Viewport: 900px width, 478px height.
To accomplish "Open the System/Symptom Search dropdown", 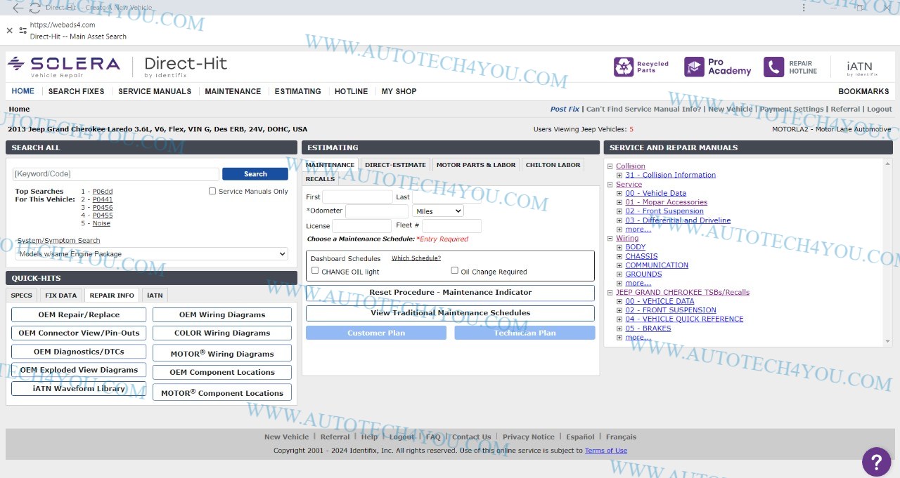I will click(151, 254).
